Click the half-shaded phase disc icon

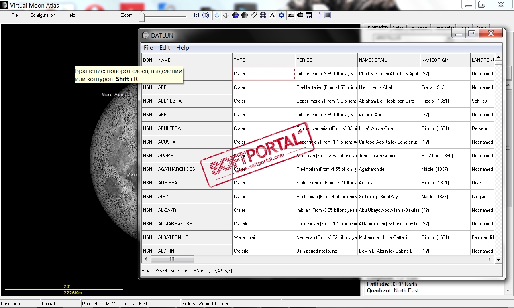(245, 16)
